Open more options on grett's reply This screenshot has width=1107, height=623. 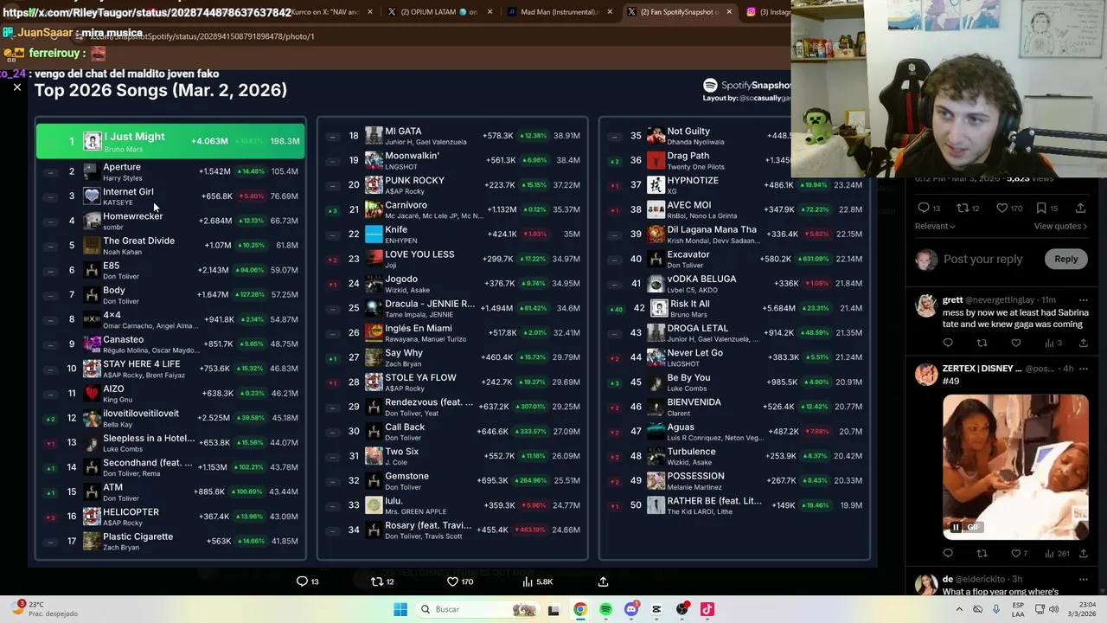1083,300
